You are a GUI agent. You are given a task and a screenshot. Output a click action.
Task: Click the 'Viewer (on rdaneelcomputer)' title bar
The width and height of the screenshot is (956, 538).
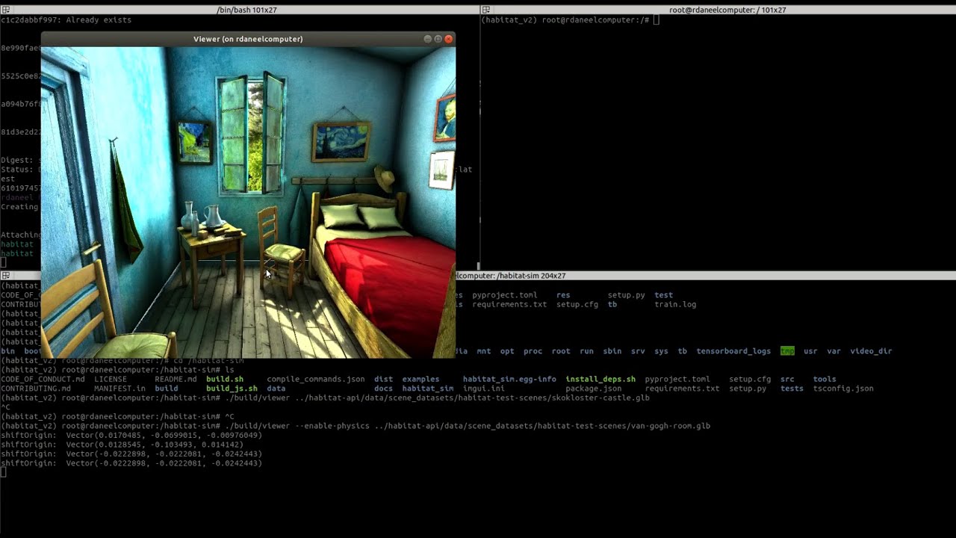[x=248, y=39]
